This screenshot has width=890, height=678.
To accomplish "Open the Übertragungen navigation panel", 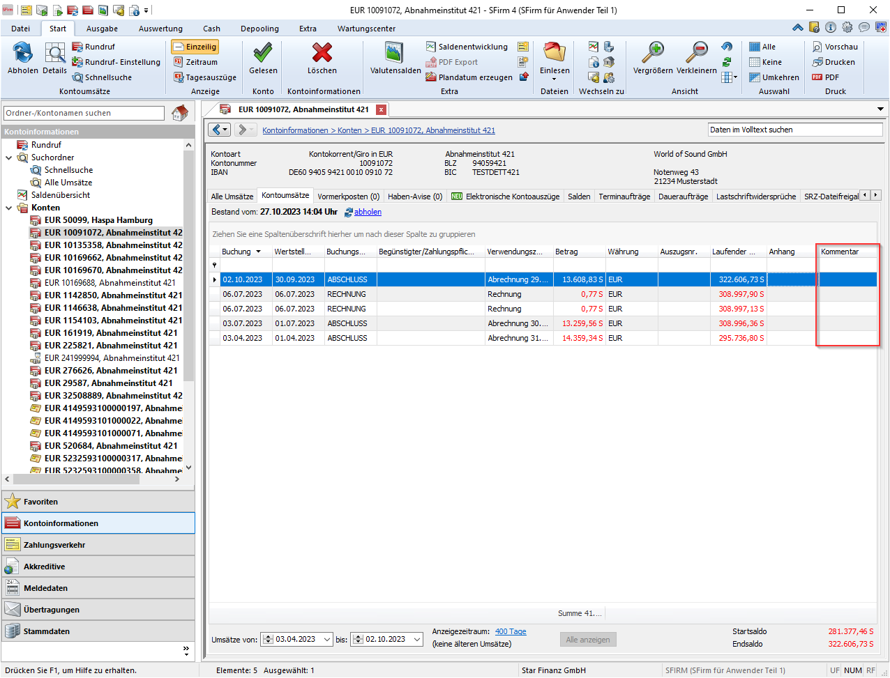I will [x=98, y=610].
